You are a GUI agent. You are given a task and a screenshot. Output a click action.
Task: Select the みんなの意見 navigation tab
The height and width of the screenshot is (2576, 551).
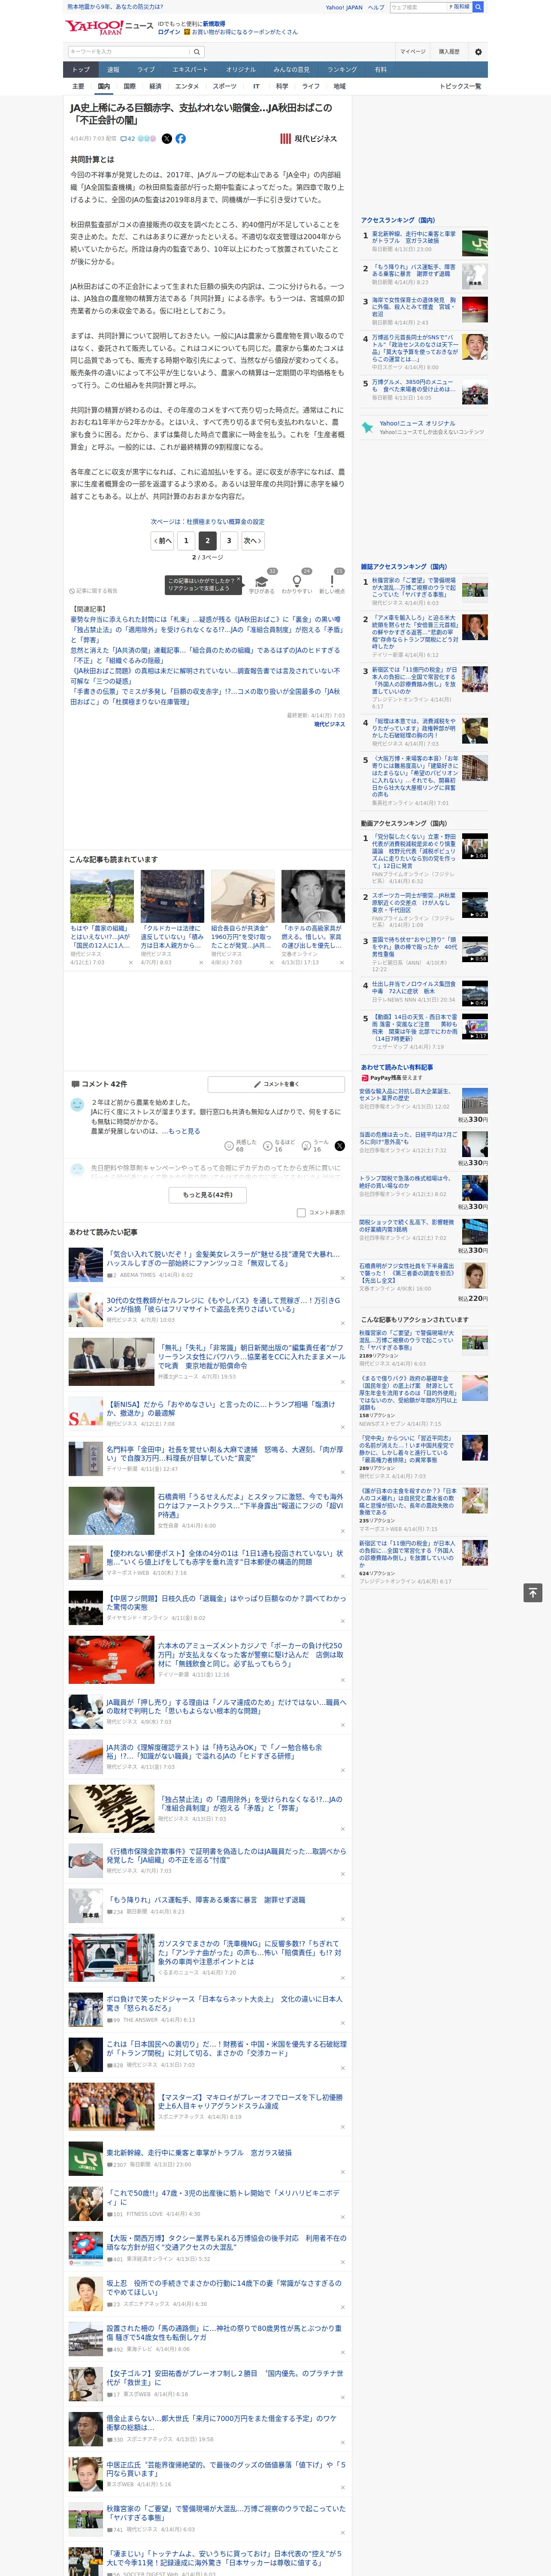point(291,70)
